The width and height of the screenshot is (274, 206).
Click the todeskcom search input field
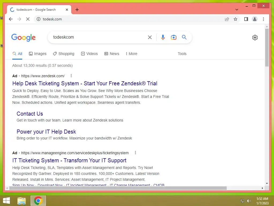(x=100, y=37)
